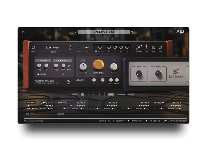Open the Silk Road sound selector
The width and height of the screenshot is (207, 151).
click(x=53, y=47)
